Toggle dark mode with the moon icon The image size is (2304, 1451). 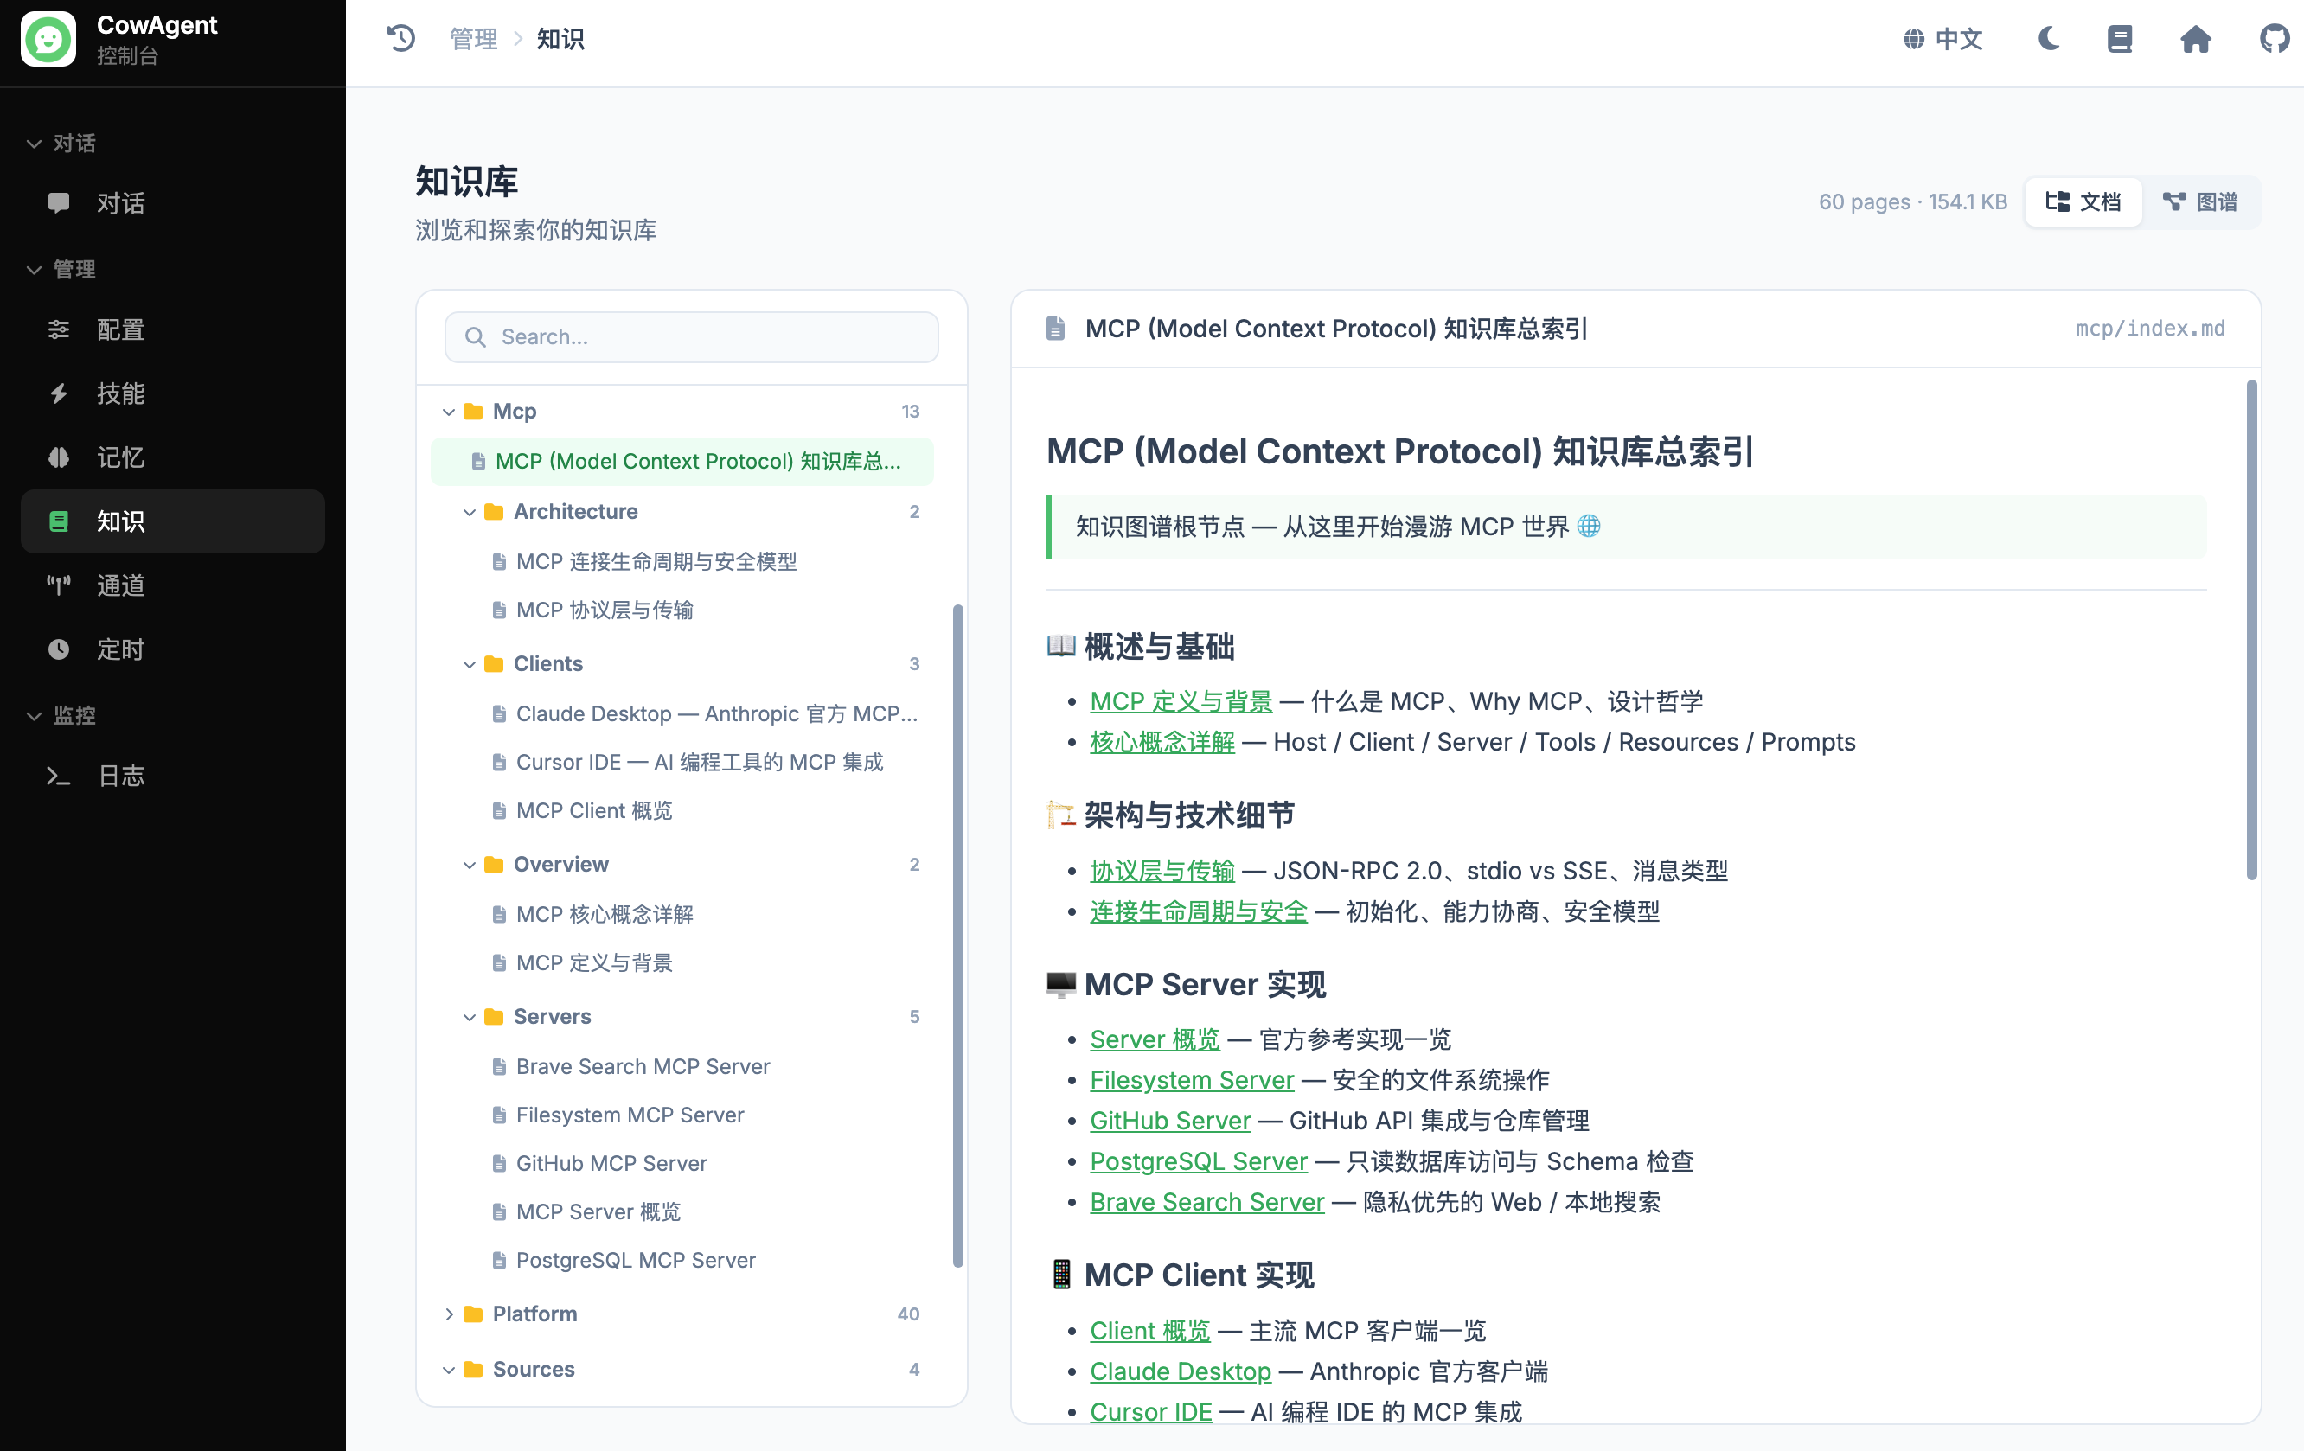click(2048, 39)
